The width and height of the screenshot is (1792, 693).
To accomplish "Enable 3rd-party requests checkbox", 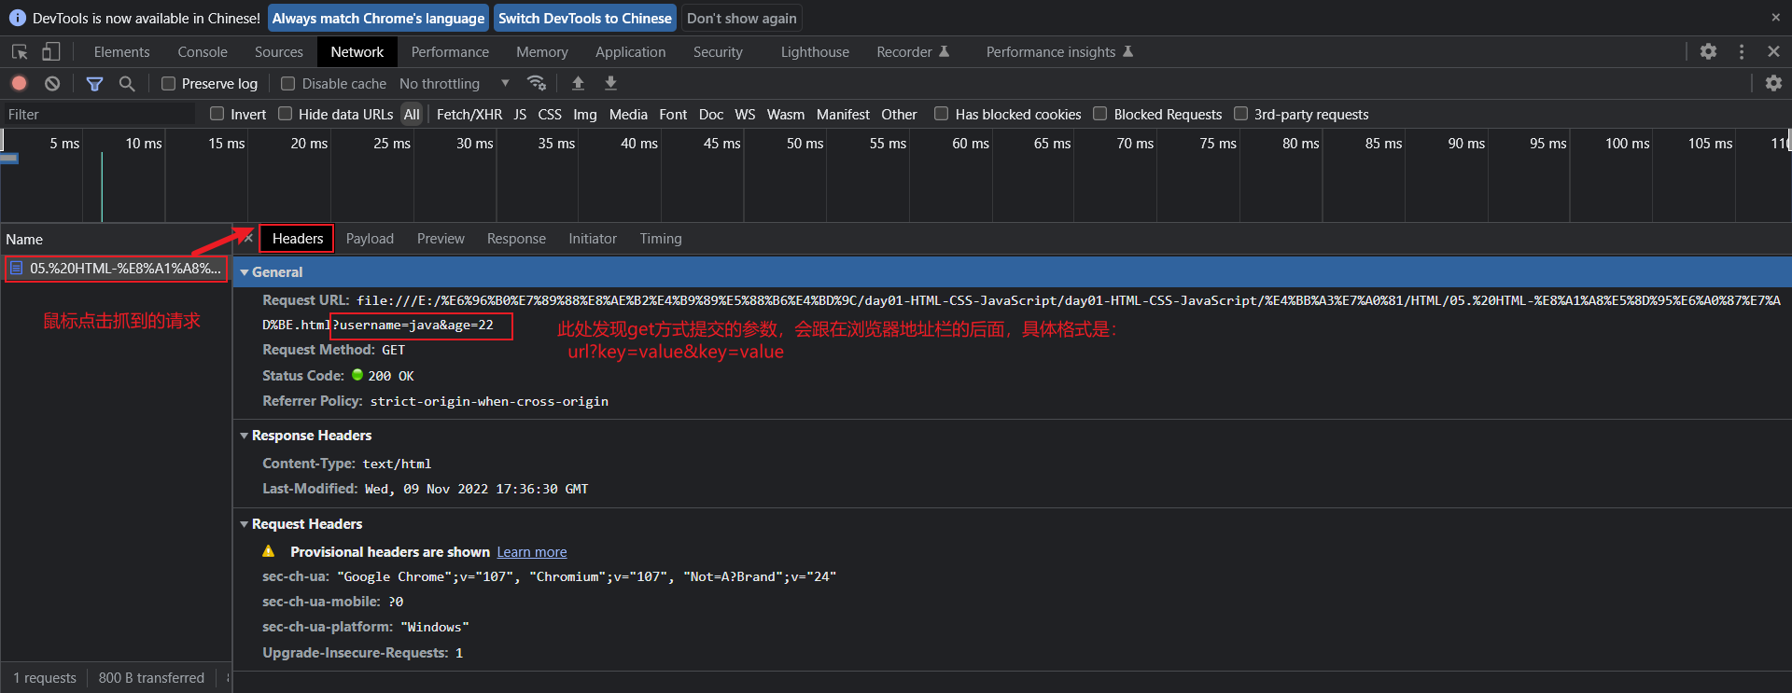I will [1241, 114].
